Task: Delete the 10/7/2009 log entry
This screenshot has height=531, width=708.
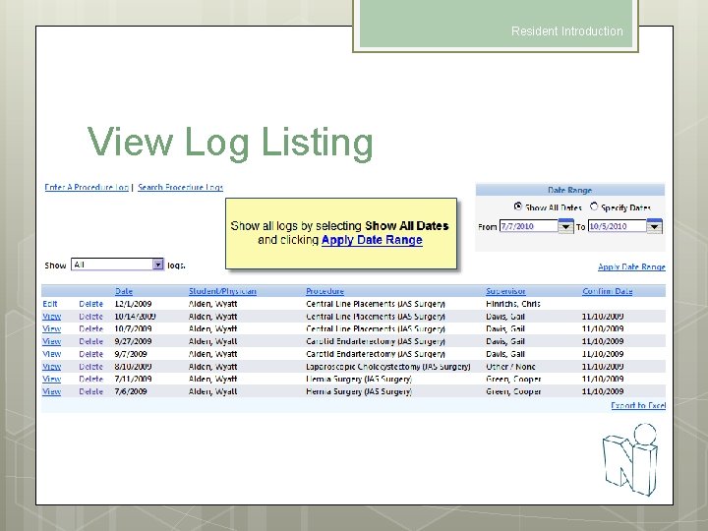Action: [90, 328]
